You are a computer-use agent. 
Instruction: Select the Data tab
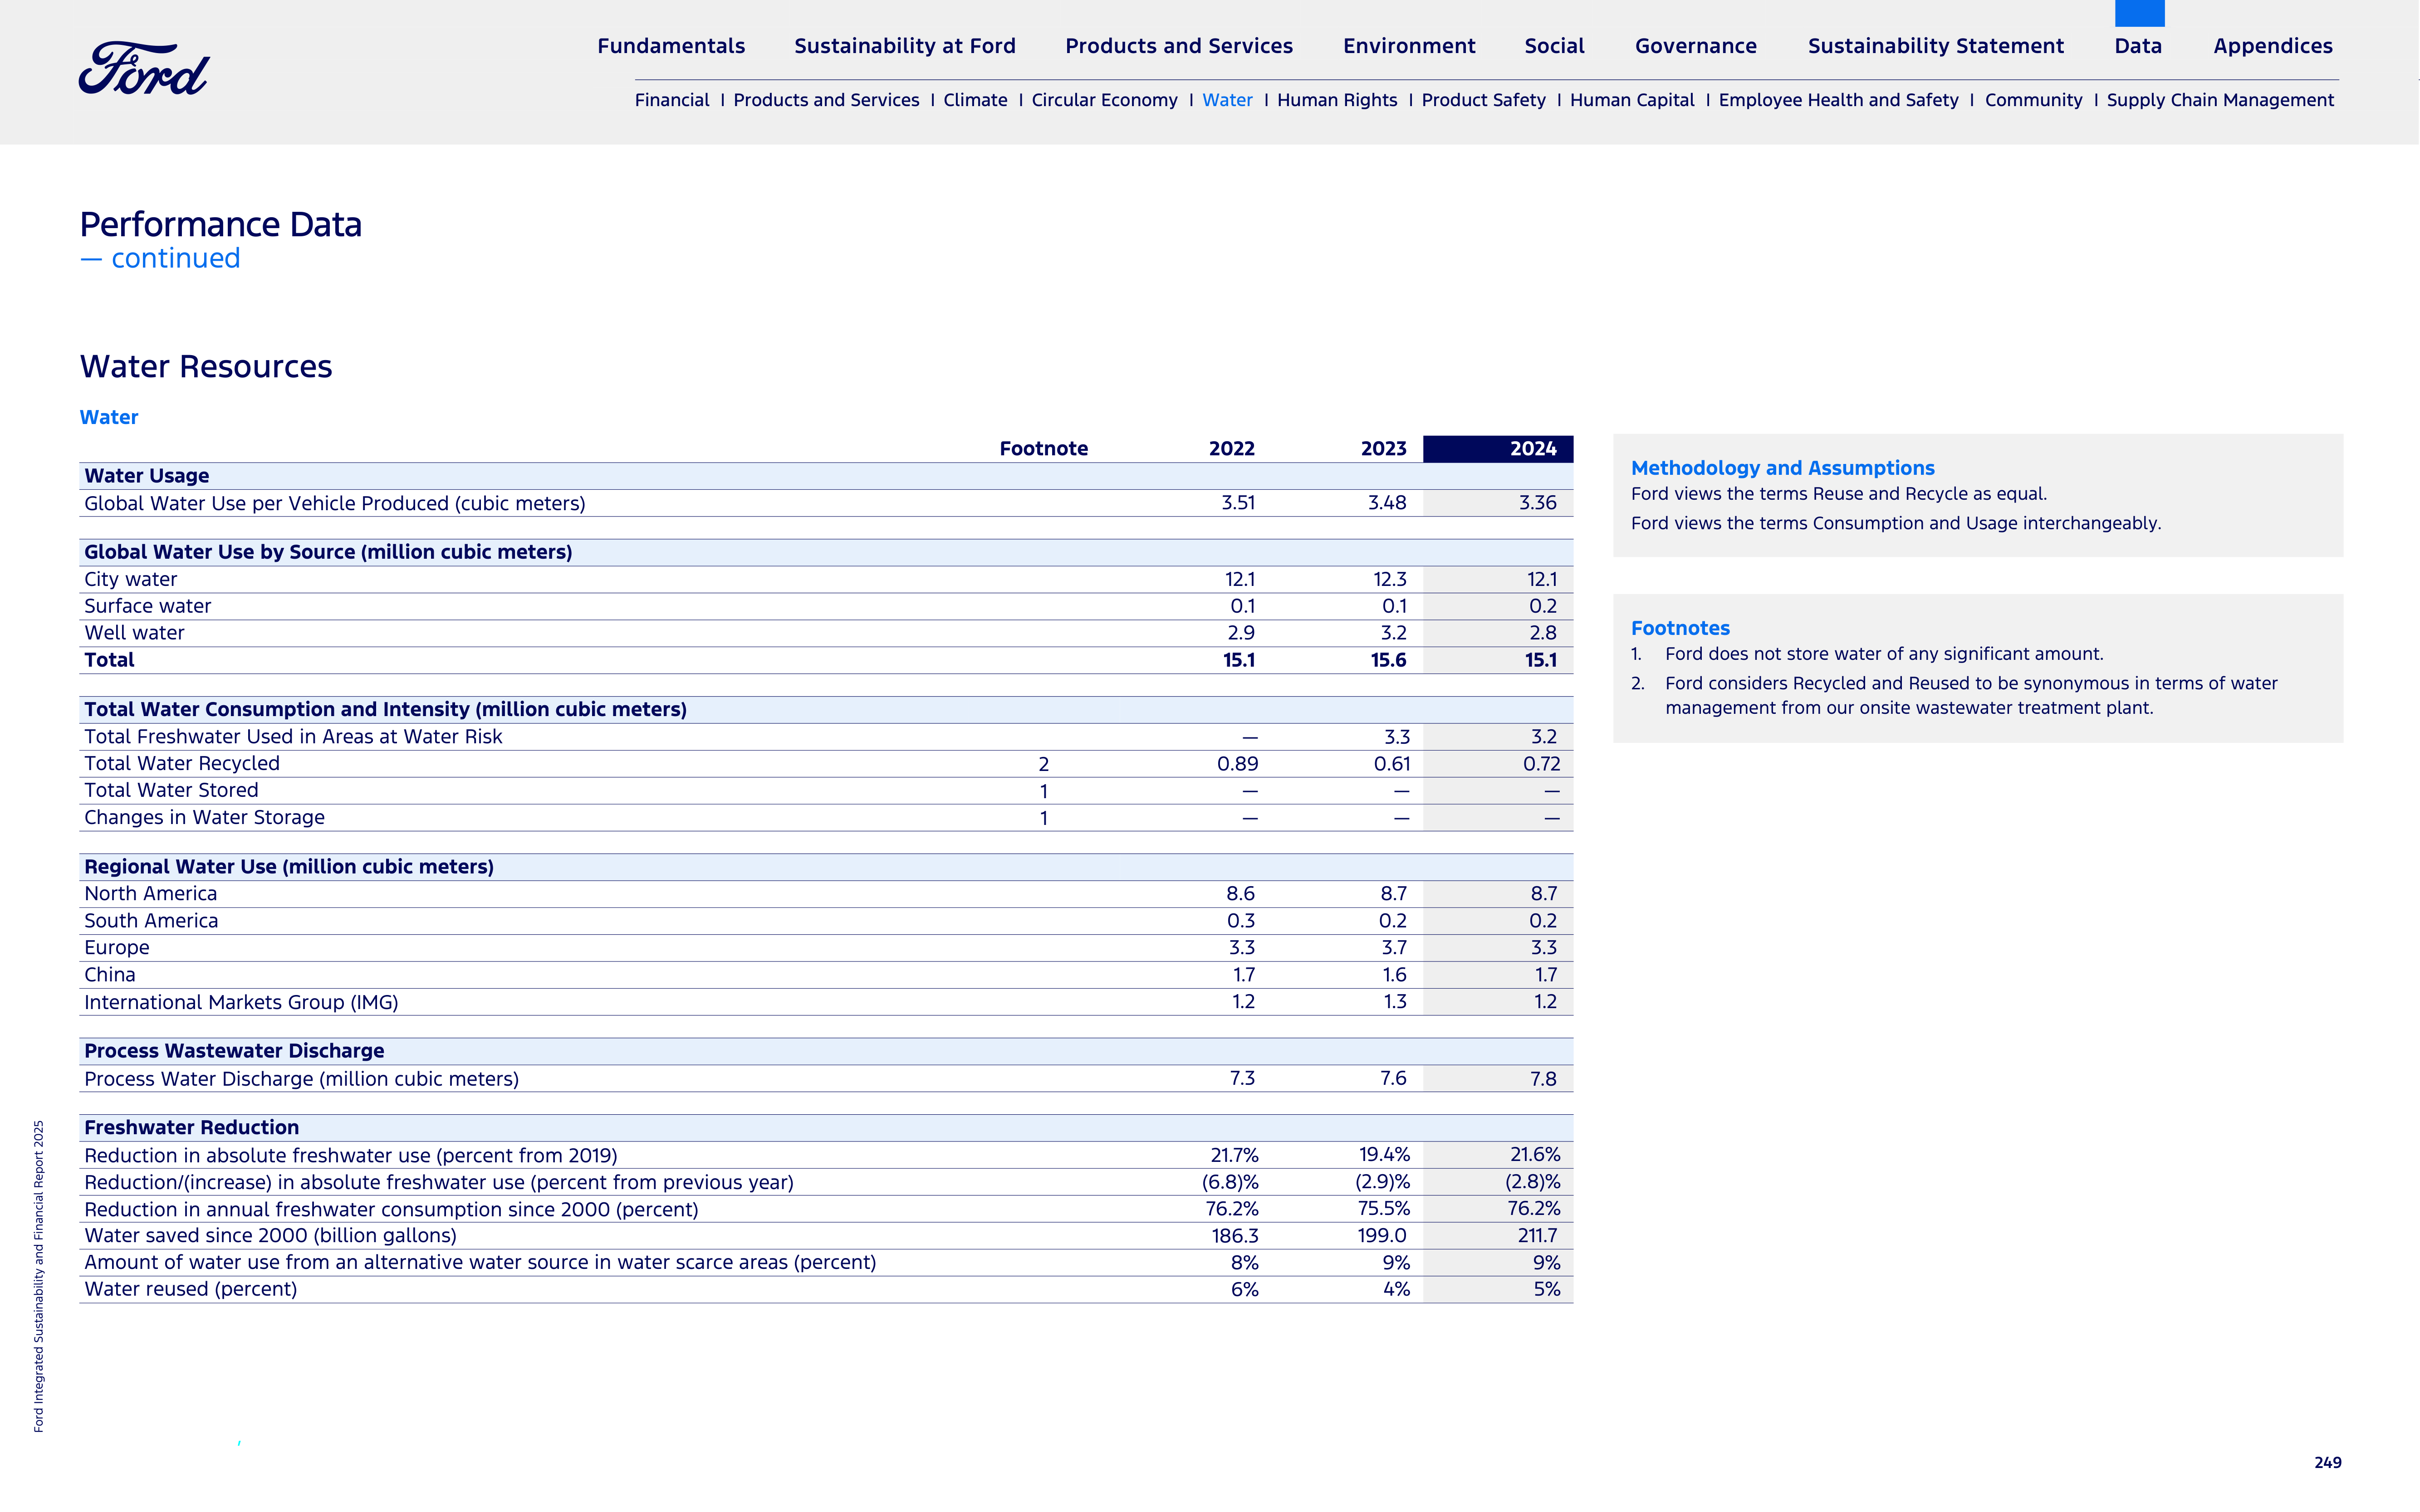[x=2138, y=46]
